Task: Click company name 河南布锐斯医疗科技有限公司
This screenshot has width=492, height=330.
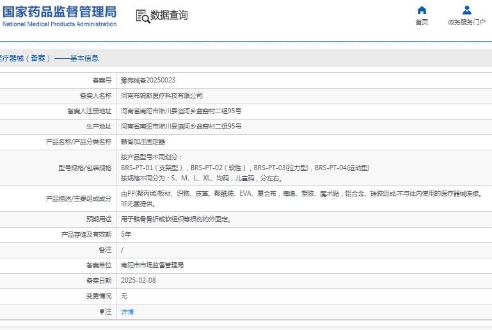Action: (x=162, y=96)
